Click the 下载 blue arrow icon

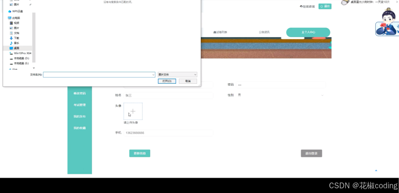coord(11,38)
